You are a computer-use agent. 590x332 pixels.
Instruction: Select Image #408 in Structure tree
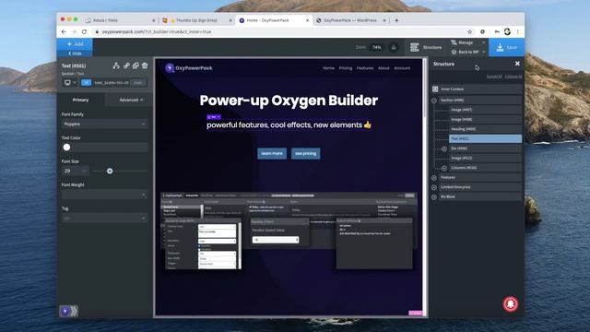486,119
